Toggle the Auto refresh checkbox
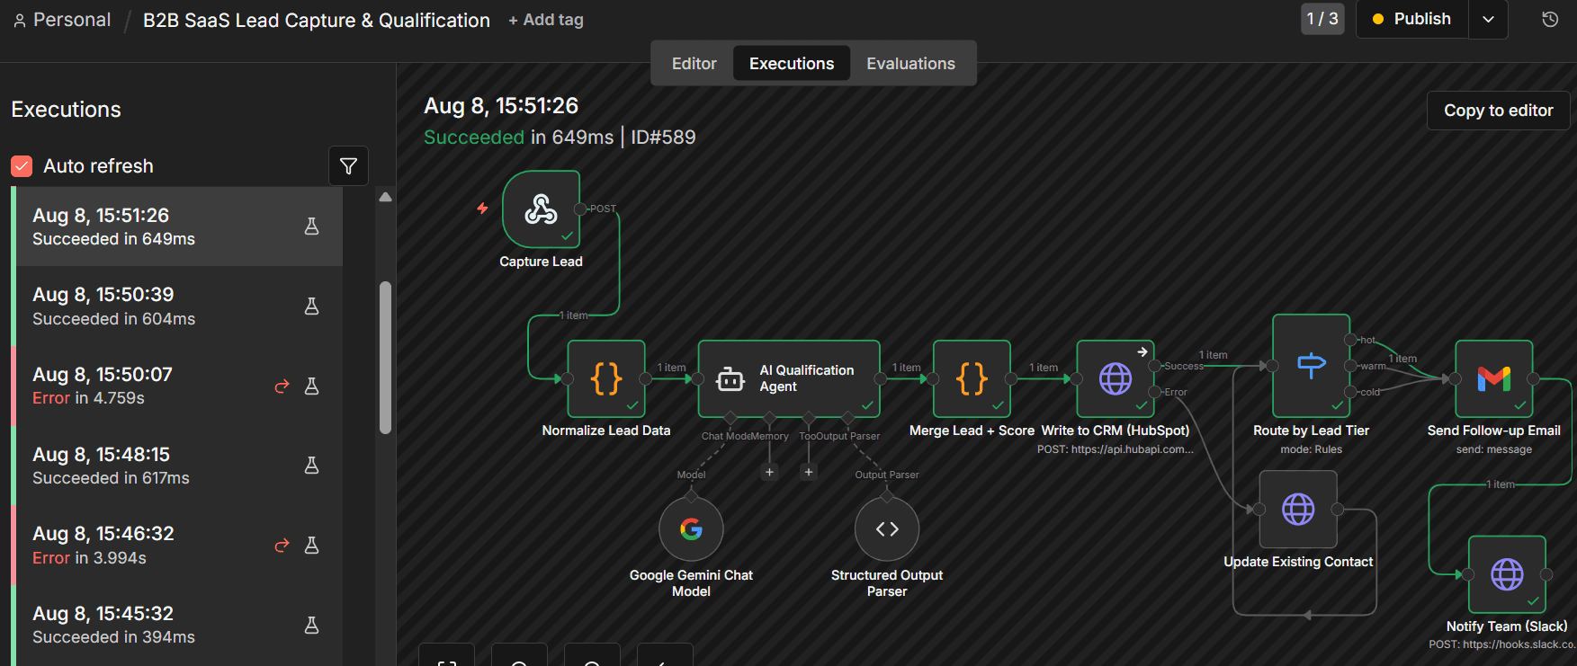The height and width of the screenshot is (666, 1577). (22, 166)
